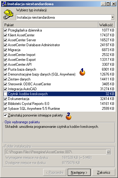Click the 24197 KB size value

pyautogui.click(x=107, y=45)
